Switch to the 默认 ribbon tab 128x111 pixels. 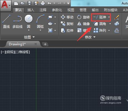pyautogui.click(x=19, y=10)
